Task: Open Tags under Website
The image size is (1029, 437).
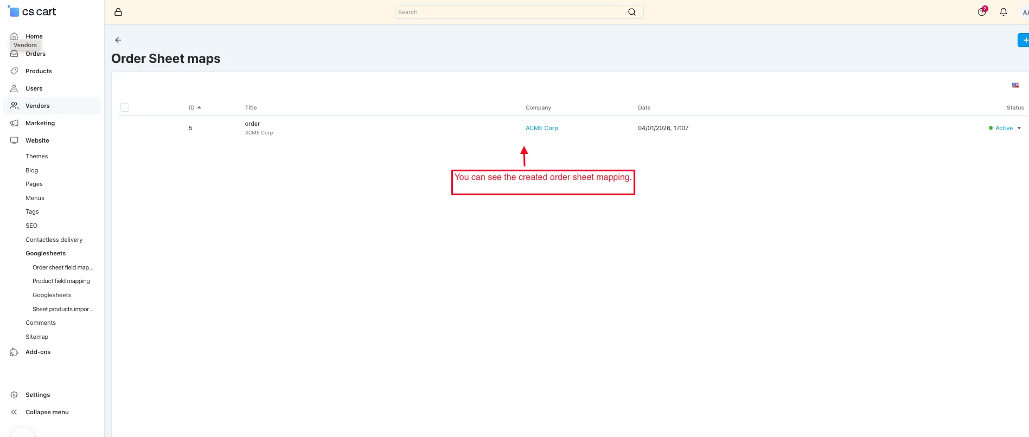Action: click(32, 211)
